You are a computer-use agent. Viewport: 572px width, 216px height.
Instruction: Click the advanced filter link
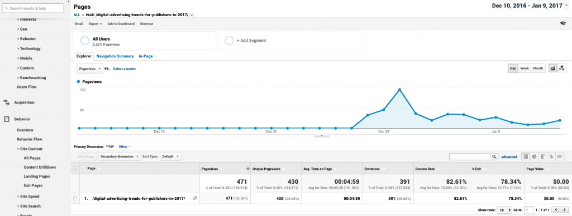point(509,157)
